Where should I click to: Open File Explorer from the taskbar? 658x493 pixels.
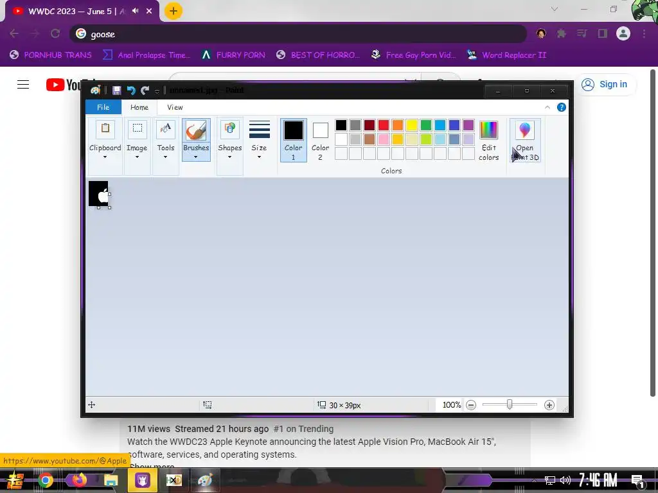111,480
